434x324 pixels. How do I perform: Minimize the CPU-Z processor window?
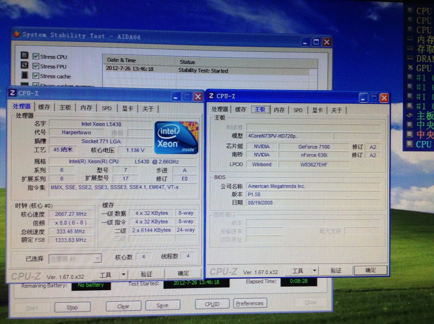(176, 97)
